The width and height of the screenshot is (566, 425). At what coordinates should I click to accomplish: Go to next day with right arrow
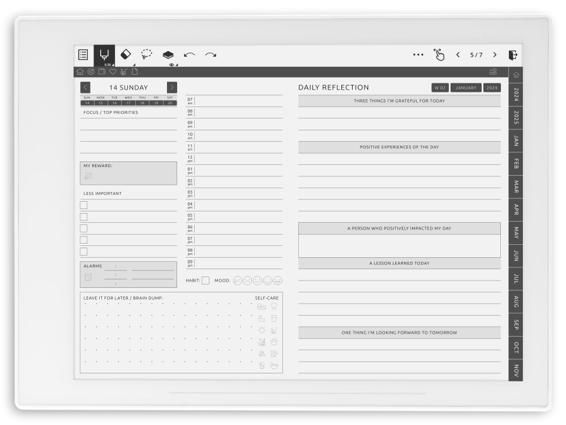tap(172, 87)
